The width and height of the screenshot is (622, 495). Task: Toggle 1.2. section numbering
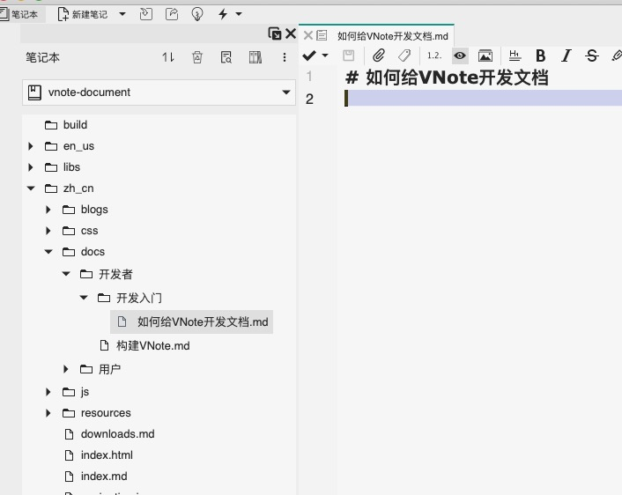(434, 55)
